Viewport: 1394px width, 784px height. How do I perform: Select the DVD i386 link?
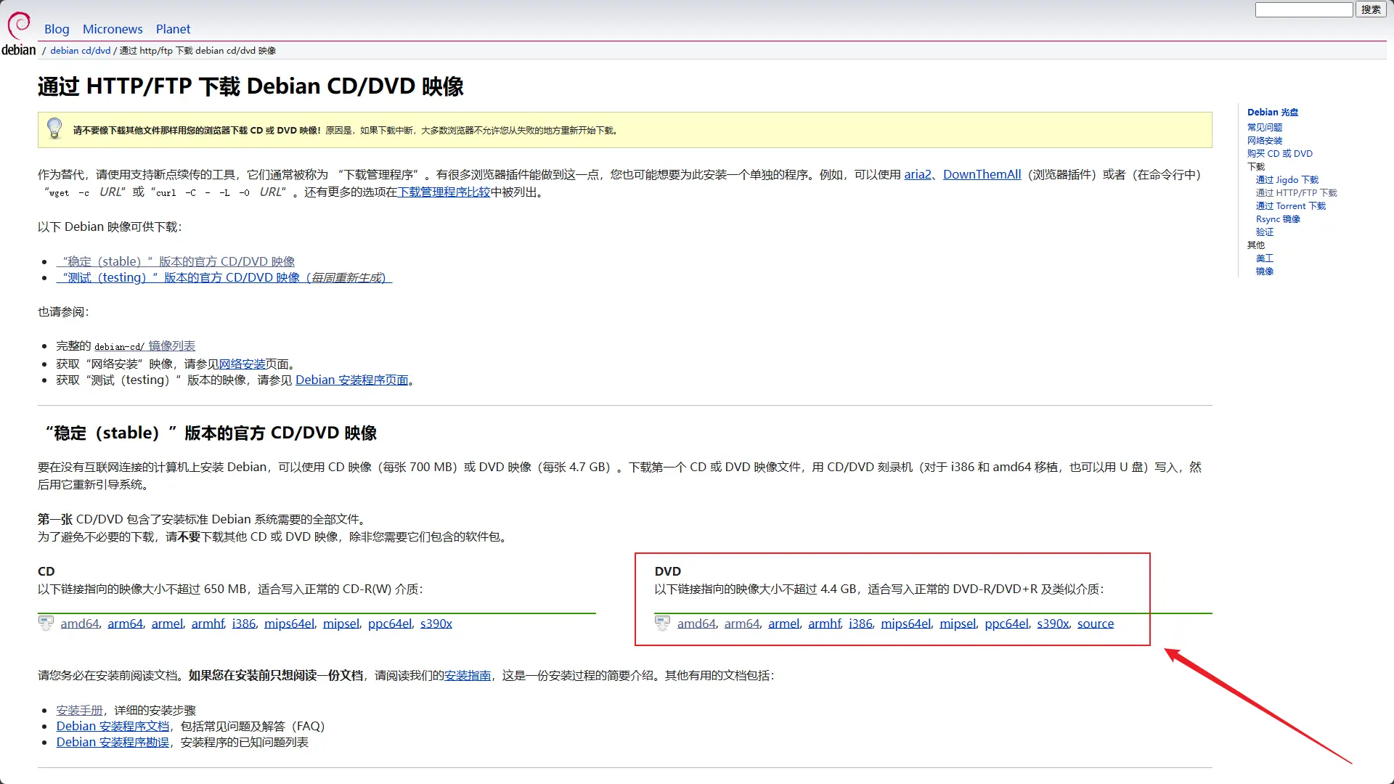[x=860, y=624]
